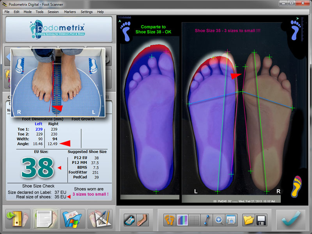Click the 'Foot Growth' heading
The width and height of the screenshot is (312, 234).
point(83,119)
